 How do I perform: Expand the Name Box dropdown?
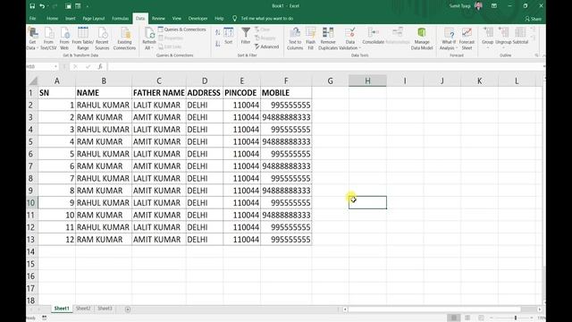(x=55, y=66)
